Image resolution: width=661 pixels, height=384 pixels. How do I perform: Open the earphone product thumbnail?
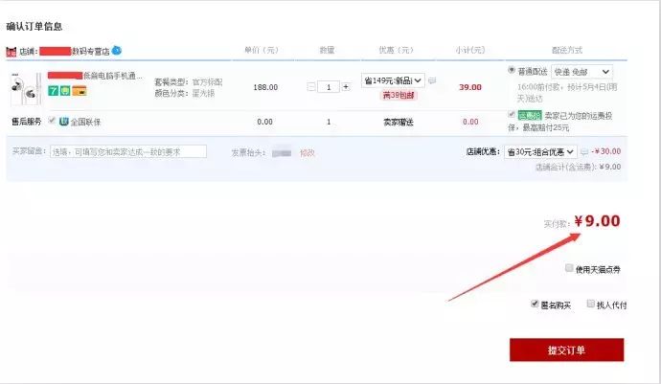click(26, 89)
